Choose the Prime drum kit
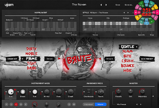Image resolution: width=159 pixels, height=108 pixels. (x=31, y=59)
